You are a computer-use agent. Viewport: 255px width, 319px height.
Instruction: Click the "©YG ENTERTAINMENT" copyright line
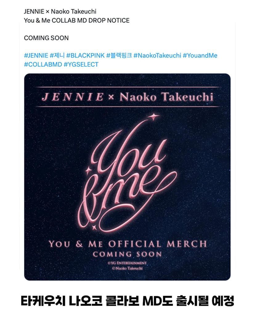coord(127,263)
